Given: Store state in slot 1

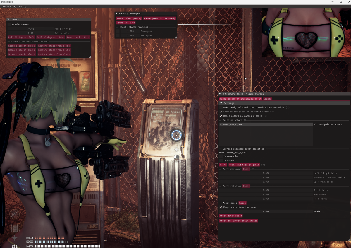Looking at the screenshot, I should pos(22,46).
